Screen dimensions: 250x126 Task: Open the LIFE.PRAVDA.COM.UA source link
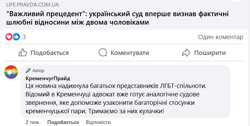[32, 5]
